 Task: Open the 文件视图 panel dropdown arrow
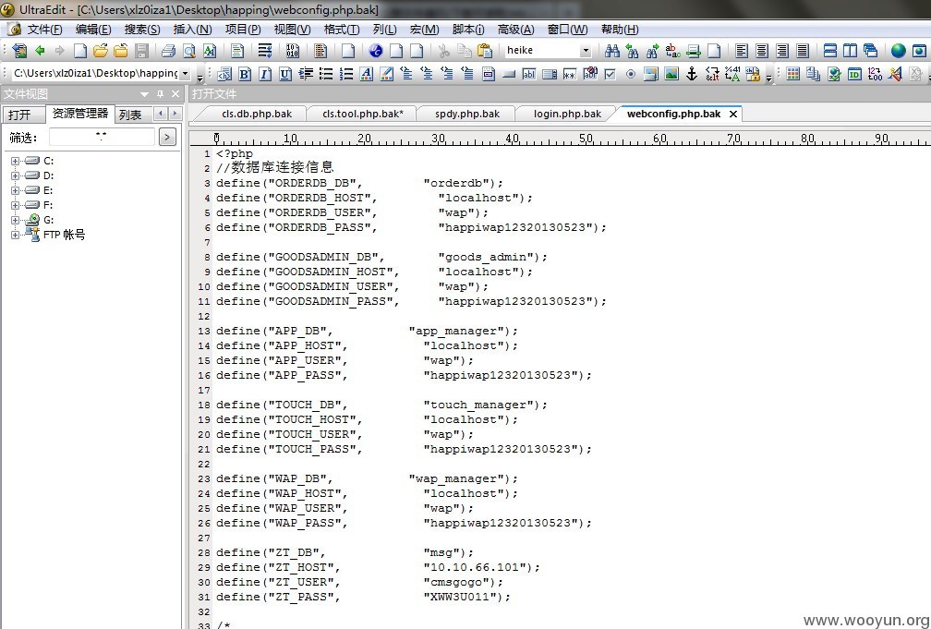(144, 94)
